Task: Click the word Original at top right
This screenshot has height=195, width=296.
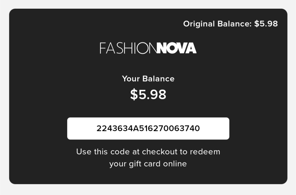Action: click(x=199, y=24)
